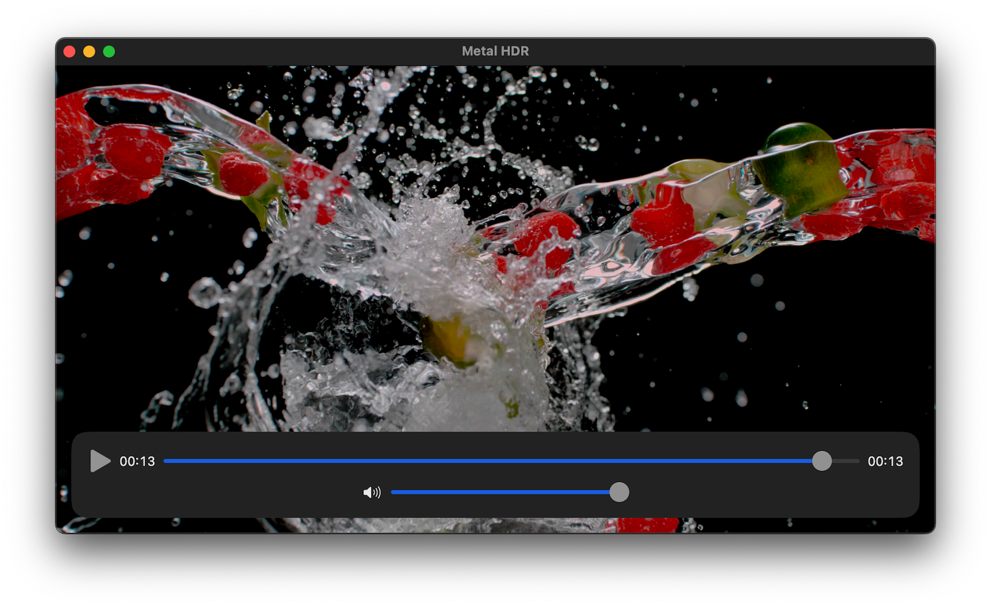The image size is (991, 607).
Task: Click the duration label on the right
Action: tap(885, 461)
